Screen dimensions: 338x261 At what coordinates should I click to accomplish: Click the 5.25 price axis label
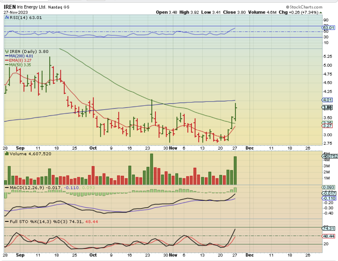328,57
